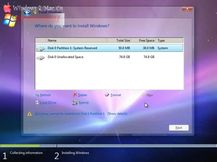The height and width of the screenshot is (162, 217).
Task: Click the Extend partition icon
Action: point(75,103)
